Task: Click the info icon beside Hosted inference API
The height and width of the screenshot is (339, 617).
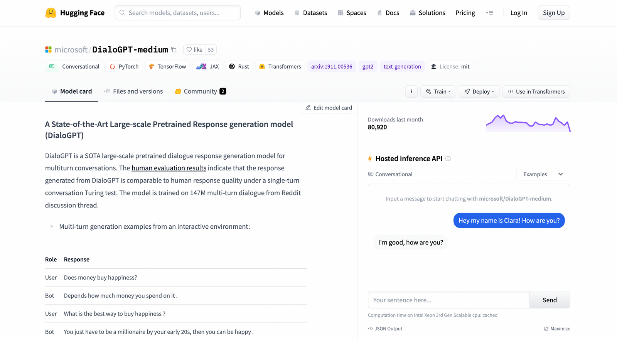Action: point(448,159)
